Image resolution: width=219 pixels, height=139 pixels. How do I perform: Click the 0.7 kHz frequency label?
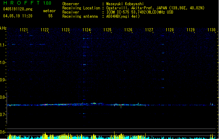3,115
